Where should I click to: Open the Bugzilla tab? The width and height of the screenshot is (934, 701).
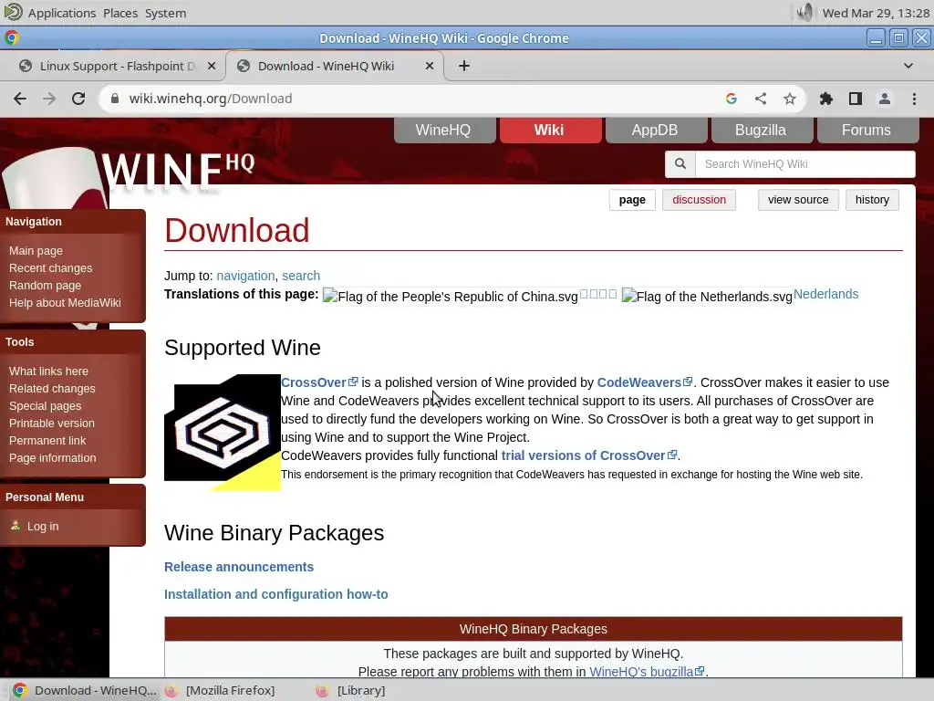pyautogui.click(x=761, y=130)
